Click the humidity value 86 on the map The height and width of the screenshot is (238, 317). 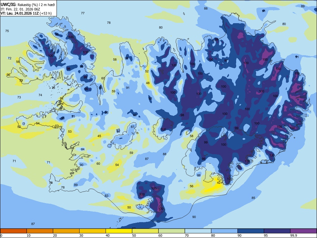coord(199,175)
